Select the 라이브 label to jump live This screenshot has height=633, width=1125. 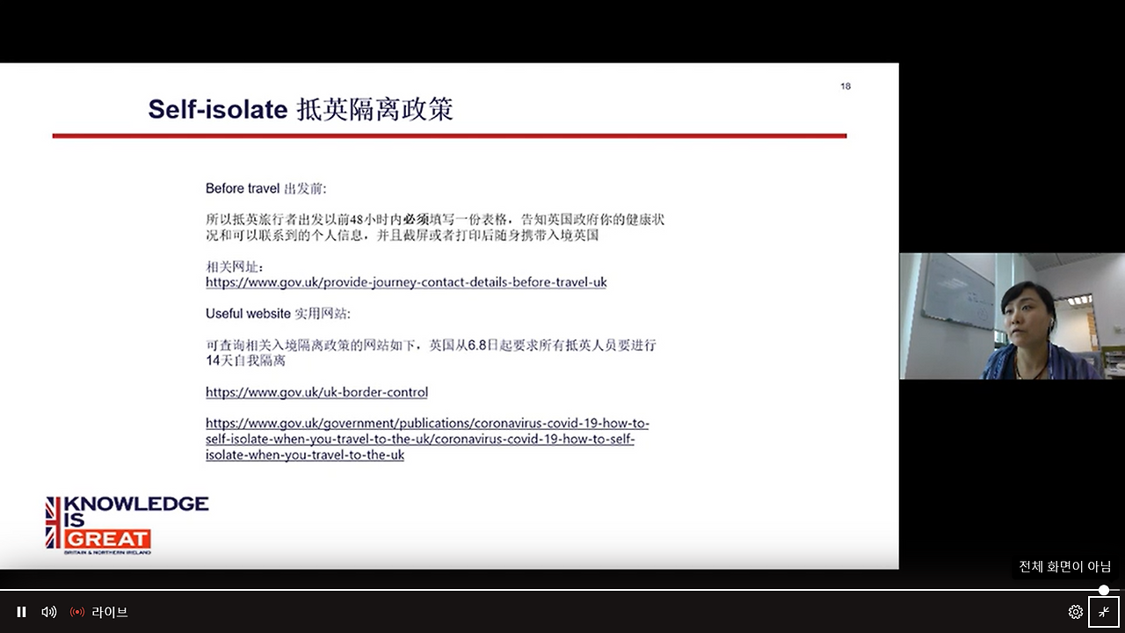pos(108,612)
